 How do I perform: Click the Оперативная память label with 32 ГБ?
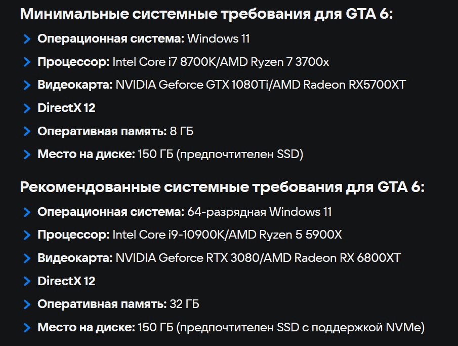coord(102,304)
